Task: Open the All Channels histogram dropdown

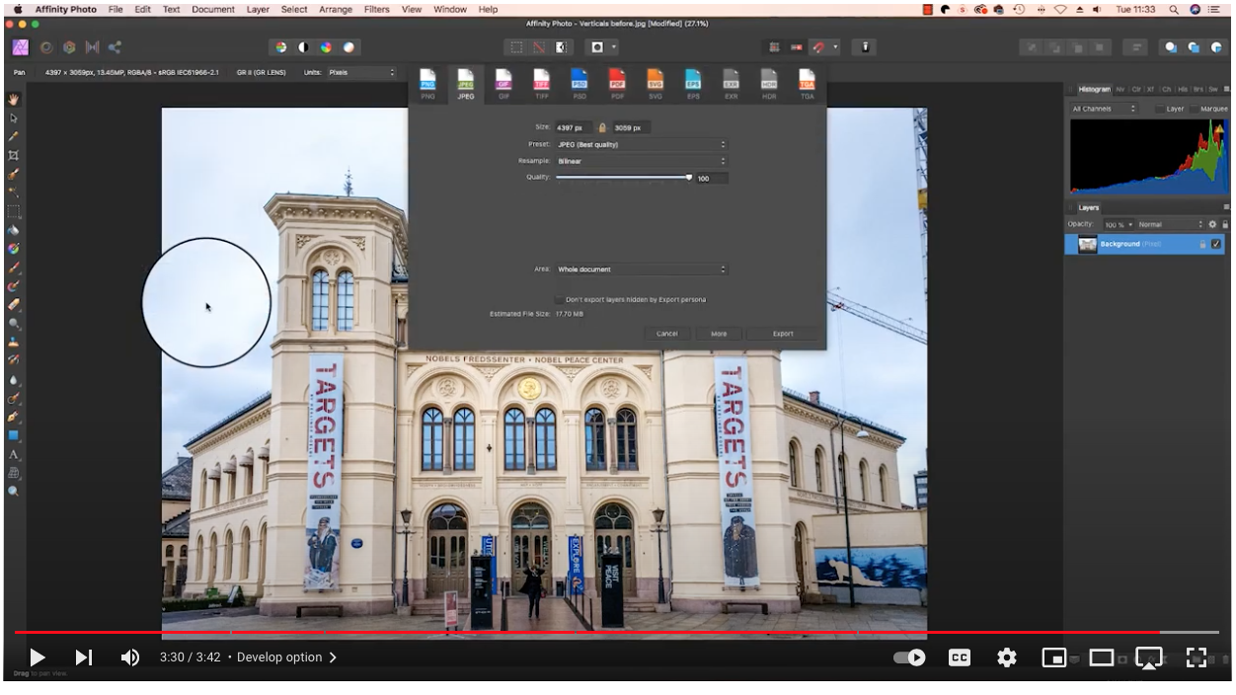Action: pos(1104,109)
